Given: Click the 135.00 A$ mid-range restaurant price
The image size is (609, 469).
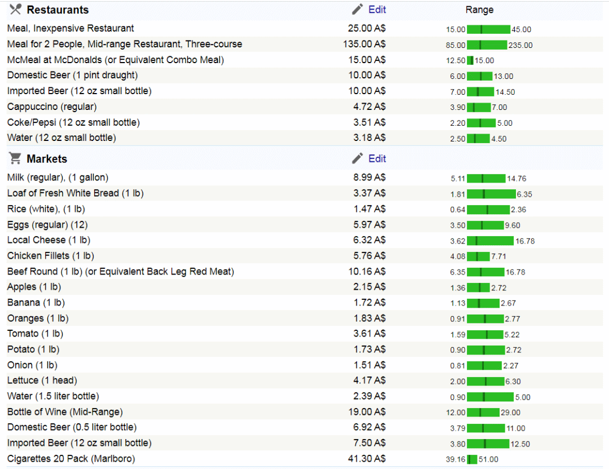Looking at the screenshot, I should (x=364, y=44).
